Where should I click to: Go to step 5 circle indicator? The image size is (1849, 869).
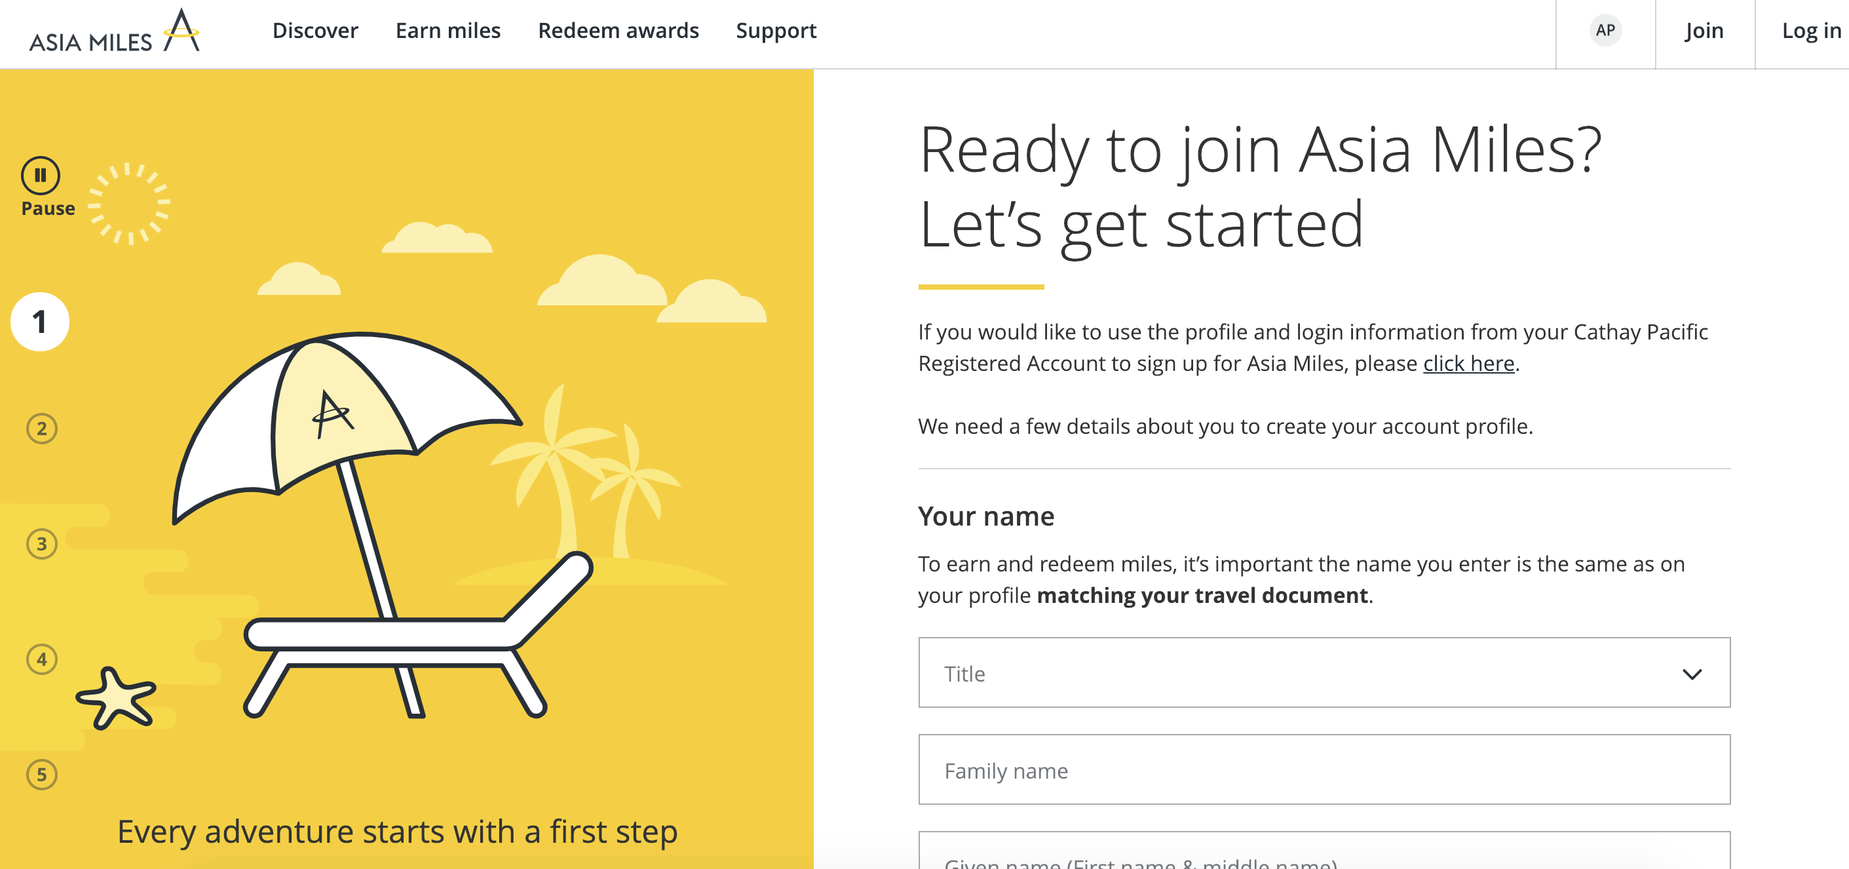tap(42, 775)
